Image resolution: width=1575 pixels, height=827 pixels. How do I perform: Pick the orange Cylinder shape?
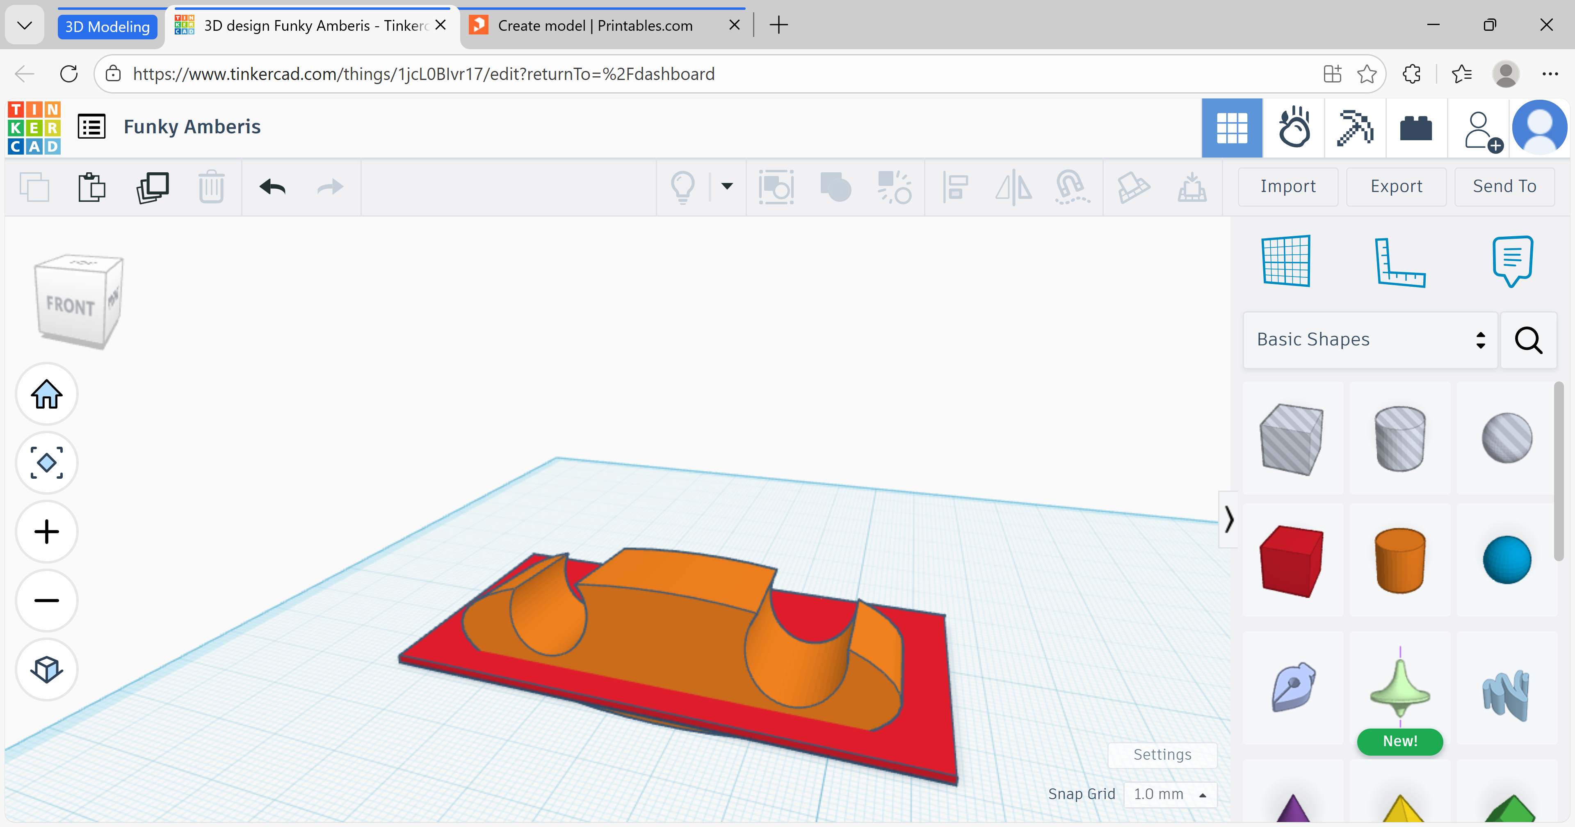click(1400, 561)
